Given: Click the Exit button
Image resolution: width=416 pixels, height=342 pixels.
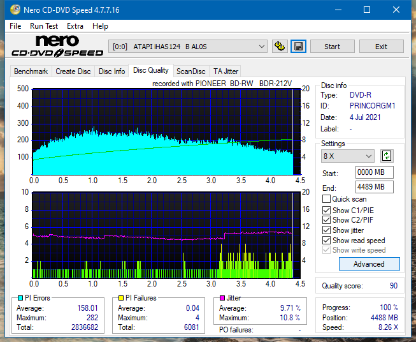Looking at the screenshot, I should (x=381, y=47).
